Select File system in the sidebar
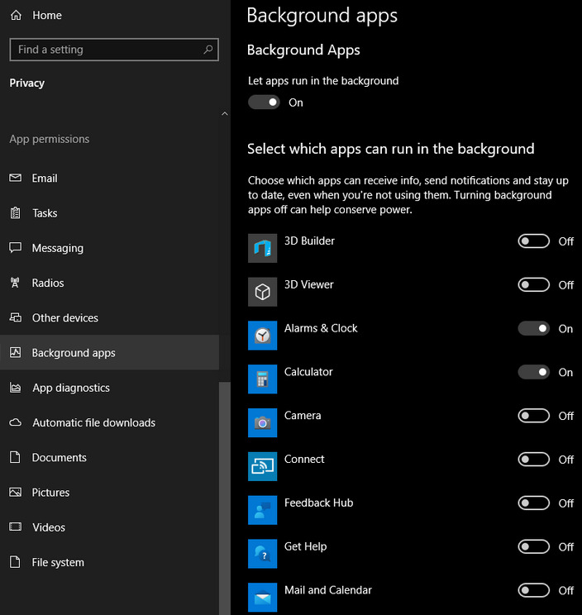Viewport: 582px width, 615px height. coord(109,562)
